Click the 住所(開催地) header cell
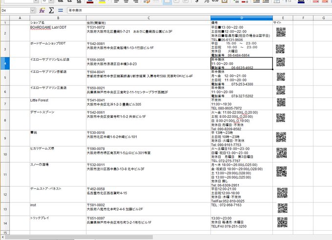The width and height of the screenshot is (332, 240). (148, 22)
